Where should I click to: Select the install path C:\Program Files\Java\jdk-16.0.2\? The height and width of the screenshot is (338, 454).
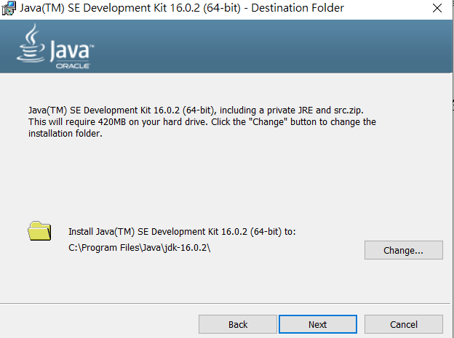[x=139, y=248]
